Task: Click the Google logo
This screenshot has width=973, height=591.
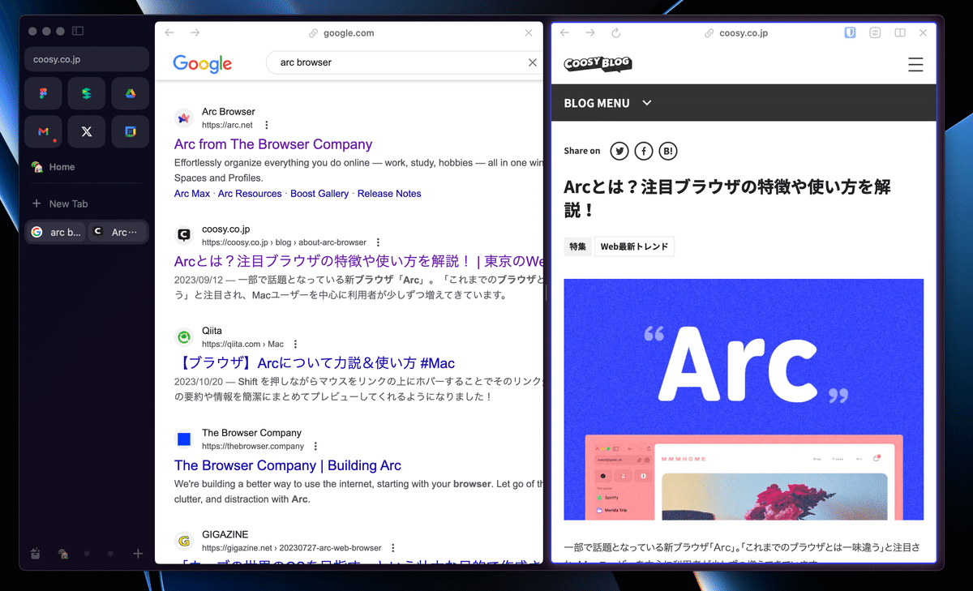Action: tap(203, 63)
